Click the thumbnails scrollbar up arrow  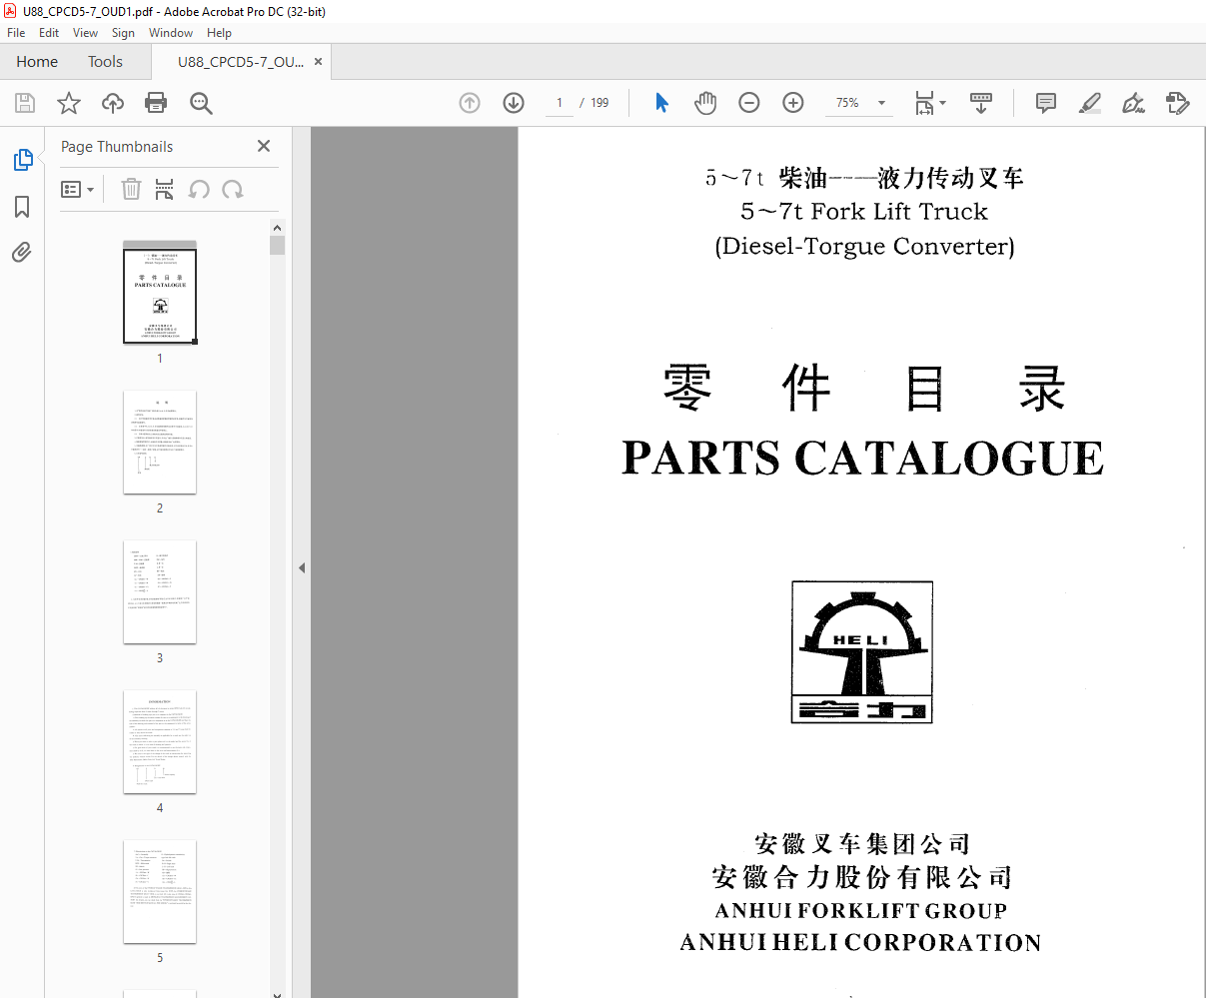277,228
